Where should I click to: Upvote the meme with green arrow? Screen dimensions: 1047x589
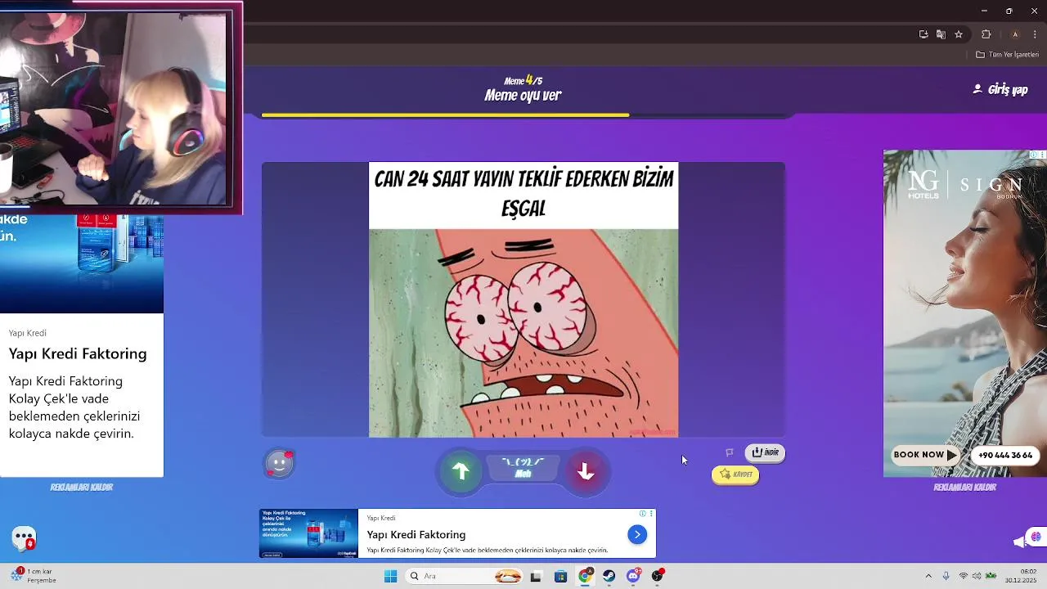tap(461, 471)
